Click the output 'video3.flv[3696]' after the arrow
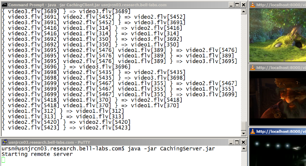This screenshot has height=166, width=306. (x=105, y=67)
